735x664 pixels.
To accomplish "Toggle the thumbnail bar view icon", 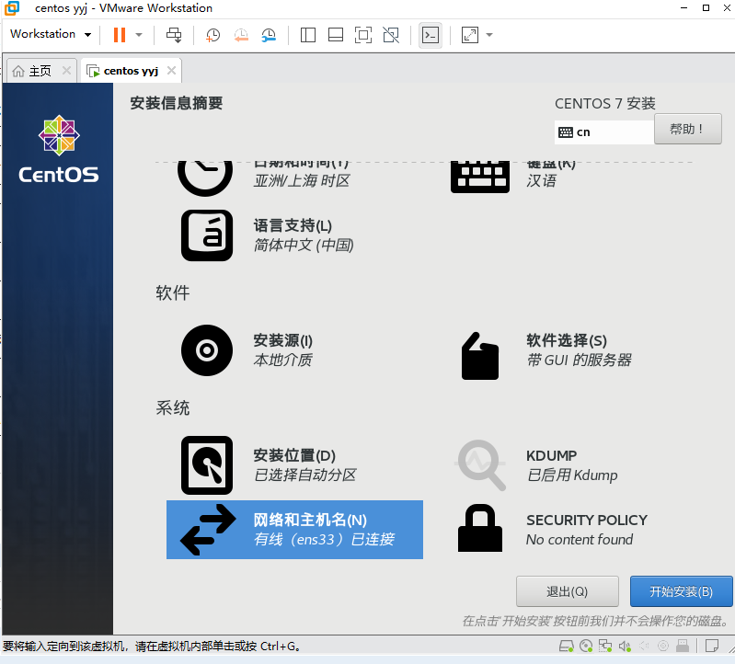I will (x=336, y=35).
